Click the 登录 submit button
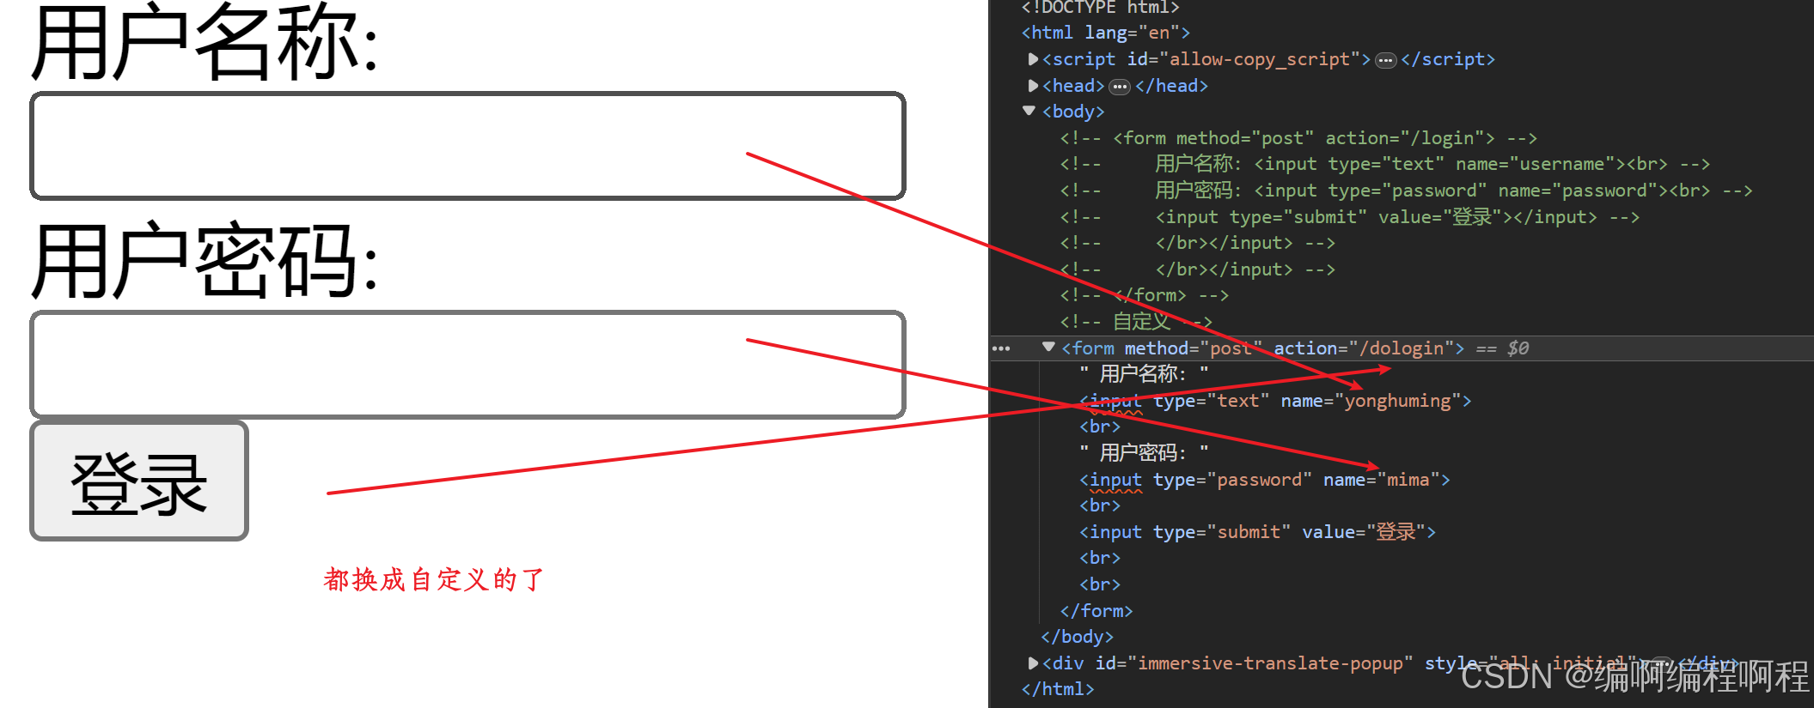1814x708 pixels. (139, 481)
